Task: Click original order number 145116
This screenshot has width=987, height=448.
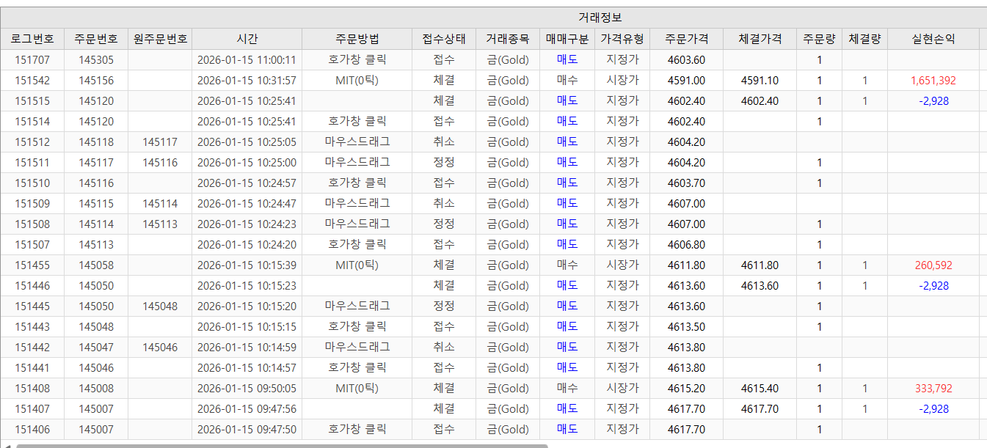Action: pyautogui.click(x=160, y=163)
